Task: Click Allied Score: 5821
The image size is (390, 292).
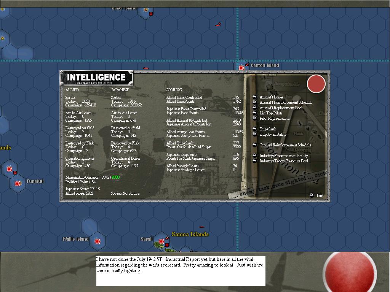Action: (x=79, y=193)
